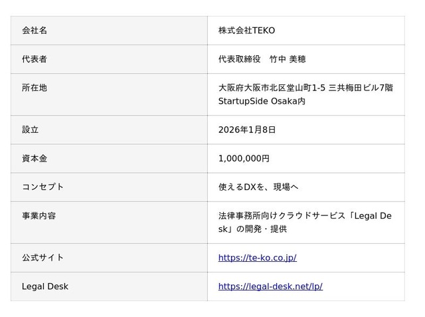Screen dimensions: 425x317
Task: Click the Legal Desk label cell
Action: 109,286
